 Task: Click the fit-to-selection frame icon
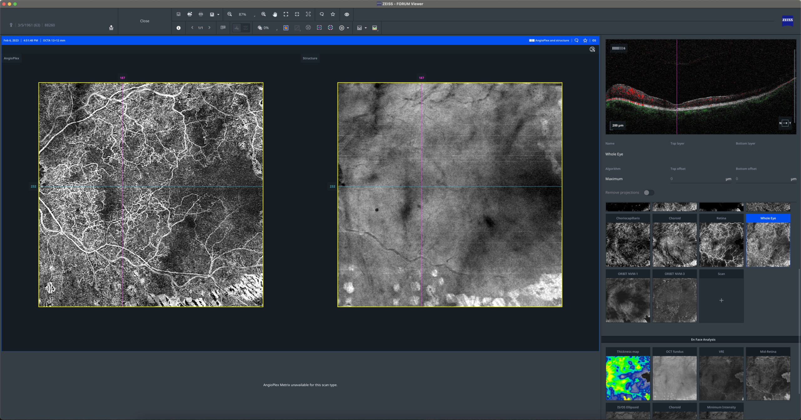click(308, 14)
